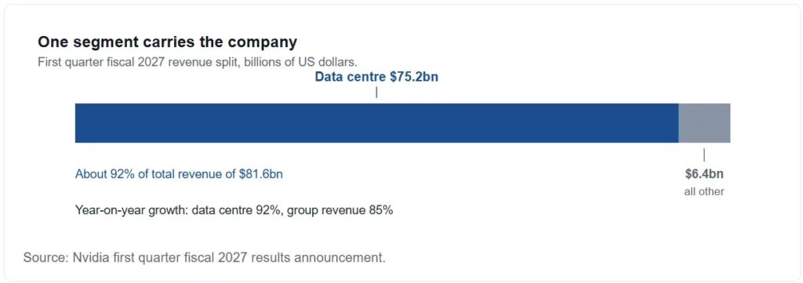Click the 'all other' caption text

pyautogui.click(x=704, y=192)
